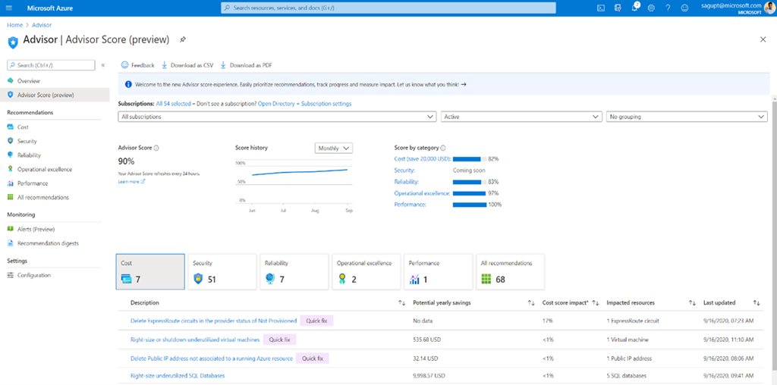Screen dimensions: 777x385
Task: Click Download as CSV
Action: (187, 65)
